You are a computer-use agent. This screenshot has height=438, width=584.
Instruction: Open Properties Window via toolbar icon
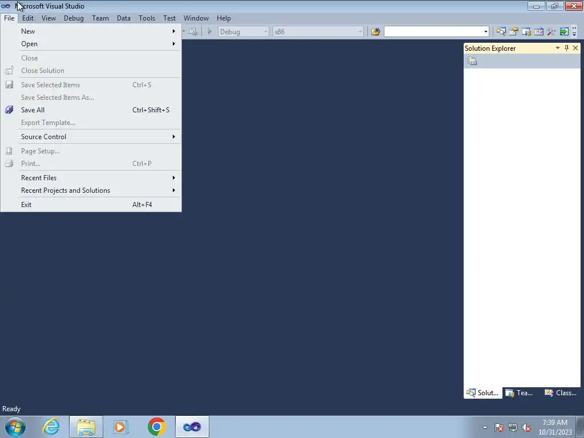(x=514, y=32)
